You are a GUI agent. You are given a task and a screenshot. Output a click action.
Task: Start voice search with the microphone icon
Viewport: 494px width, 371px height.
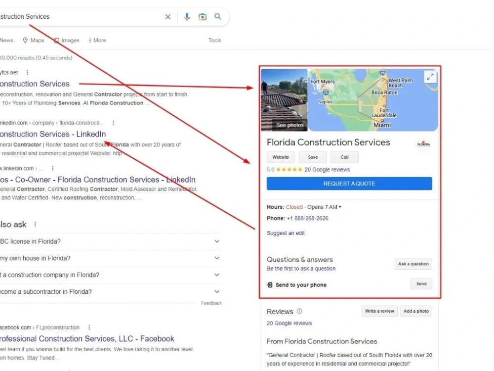click(187, 17)
